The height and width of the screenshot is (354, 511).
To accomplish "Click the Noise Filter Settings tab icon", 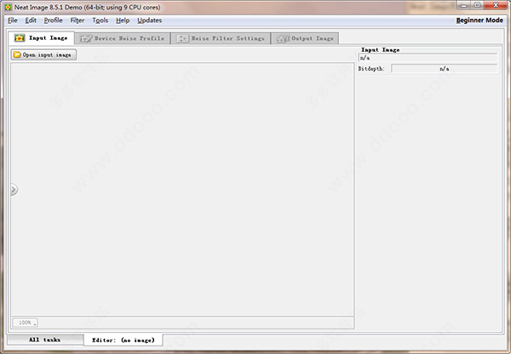I will [x=182, y=38].
